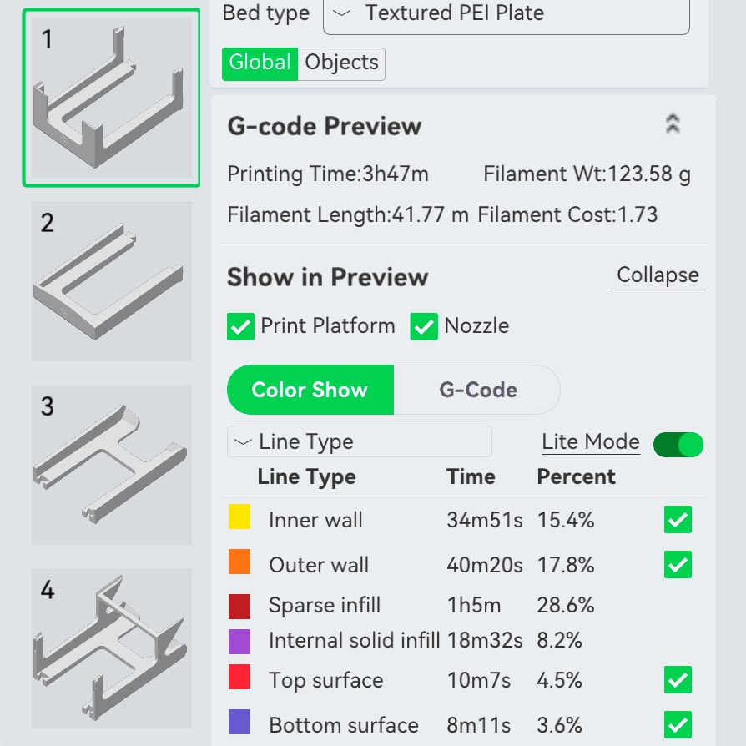Viewport: 746px width, 746px height.
Task: Collapse G-code Preview panel with double chevron
Action: (673, 124)
